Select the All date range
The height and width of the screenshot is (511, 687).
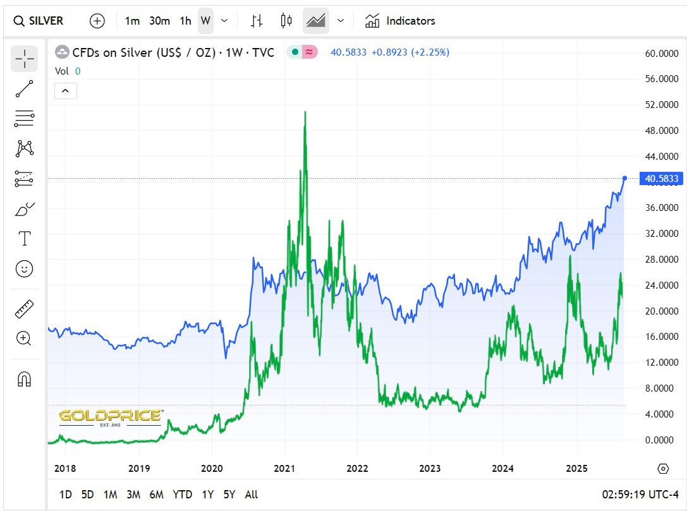point(252,495)
